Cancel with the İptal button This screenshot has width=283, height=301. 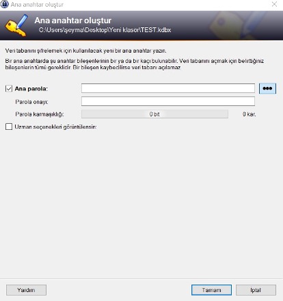256,290
